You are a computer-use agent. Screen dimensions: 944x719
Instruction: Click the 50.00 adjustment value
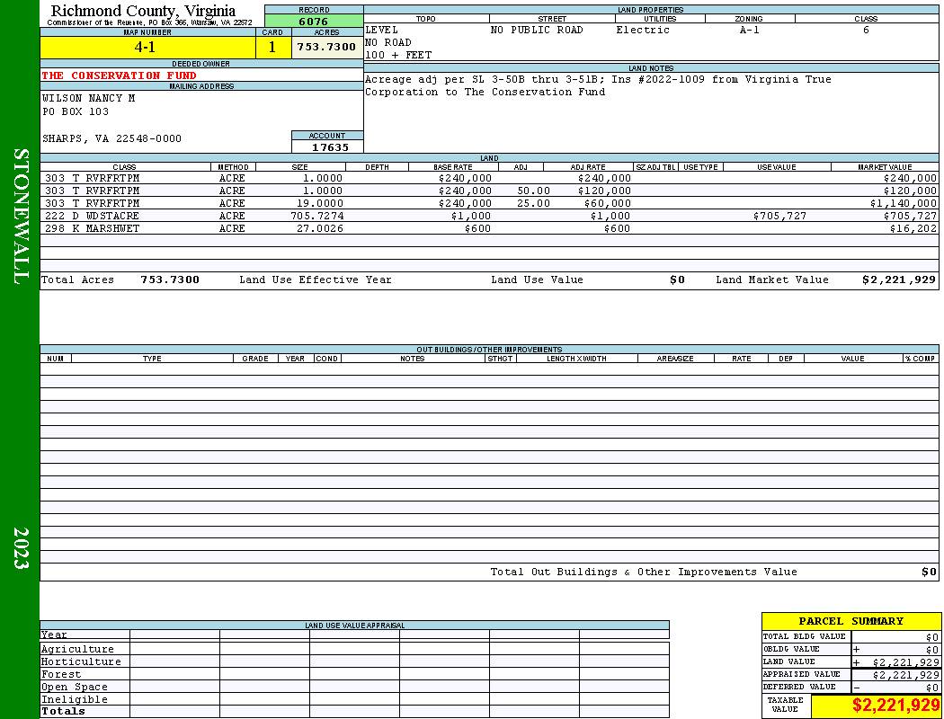tap(533, 191)
